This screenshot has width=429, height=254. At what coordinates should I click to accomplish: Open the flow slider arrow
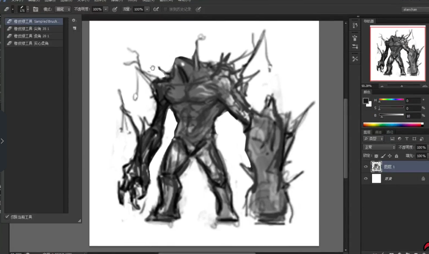click(x=147, y=9)
